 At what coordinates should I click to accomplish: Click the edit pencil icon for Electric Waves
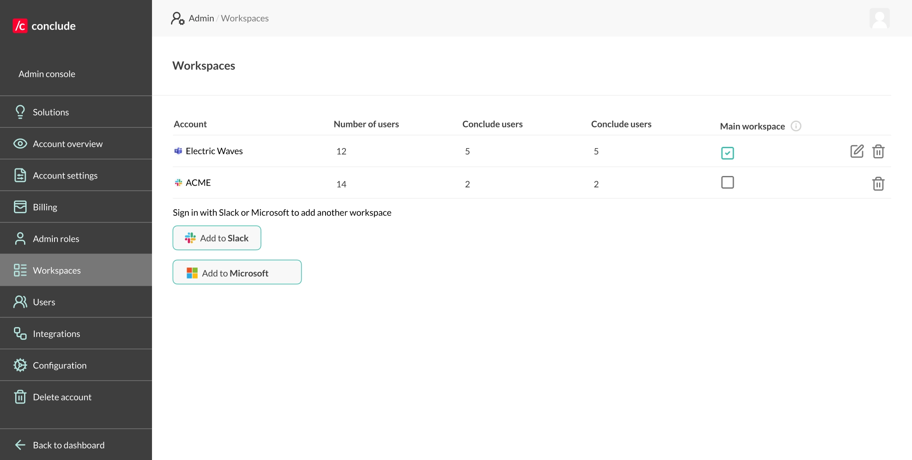pos(857,151)
